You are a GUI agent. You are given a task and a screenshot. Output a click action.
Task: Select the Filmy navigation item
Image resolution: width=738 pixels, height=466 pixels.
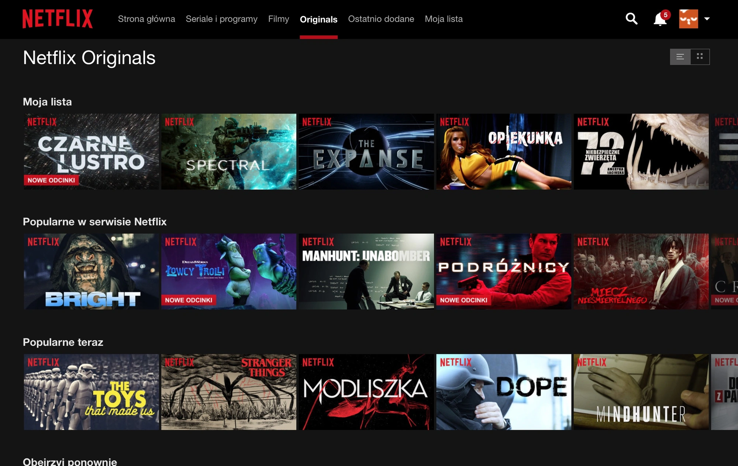(x=279, y=19)
